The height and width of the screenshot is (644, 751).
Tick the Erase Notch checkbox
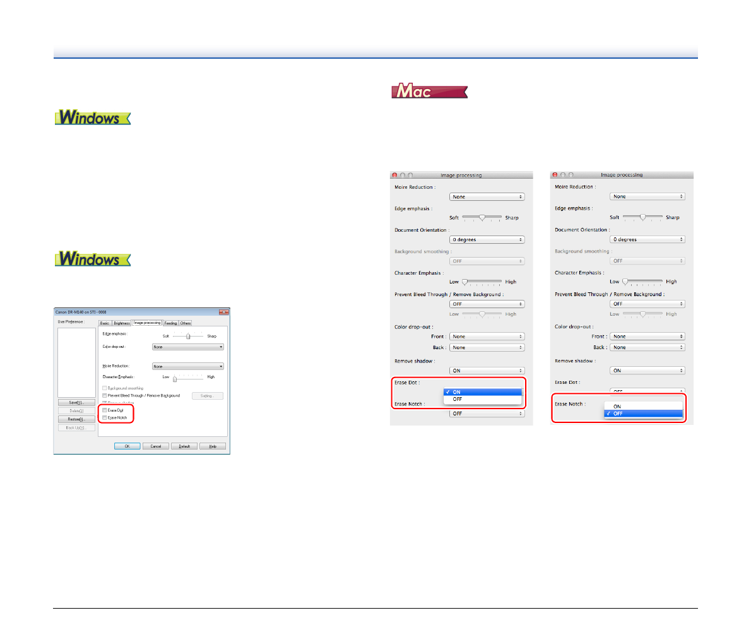click(105, 418)
